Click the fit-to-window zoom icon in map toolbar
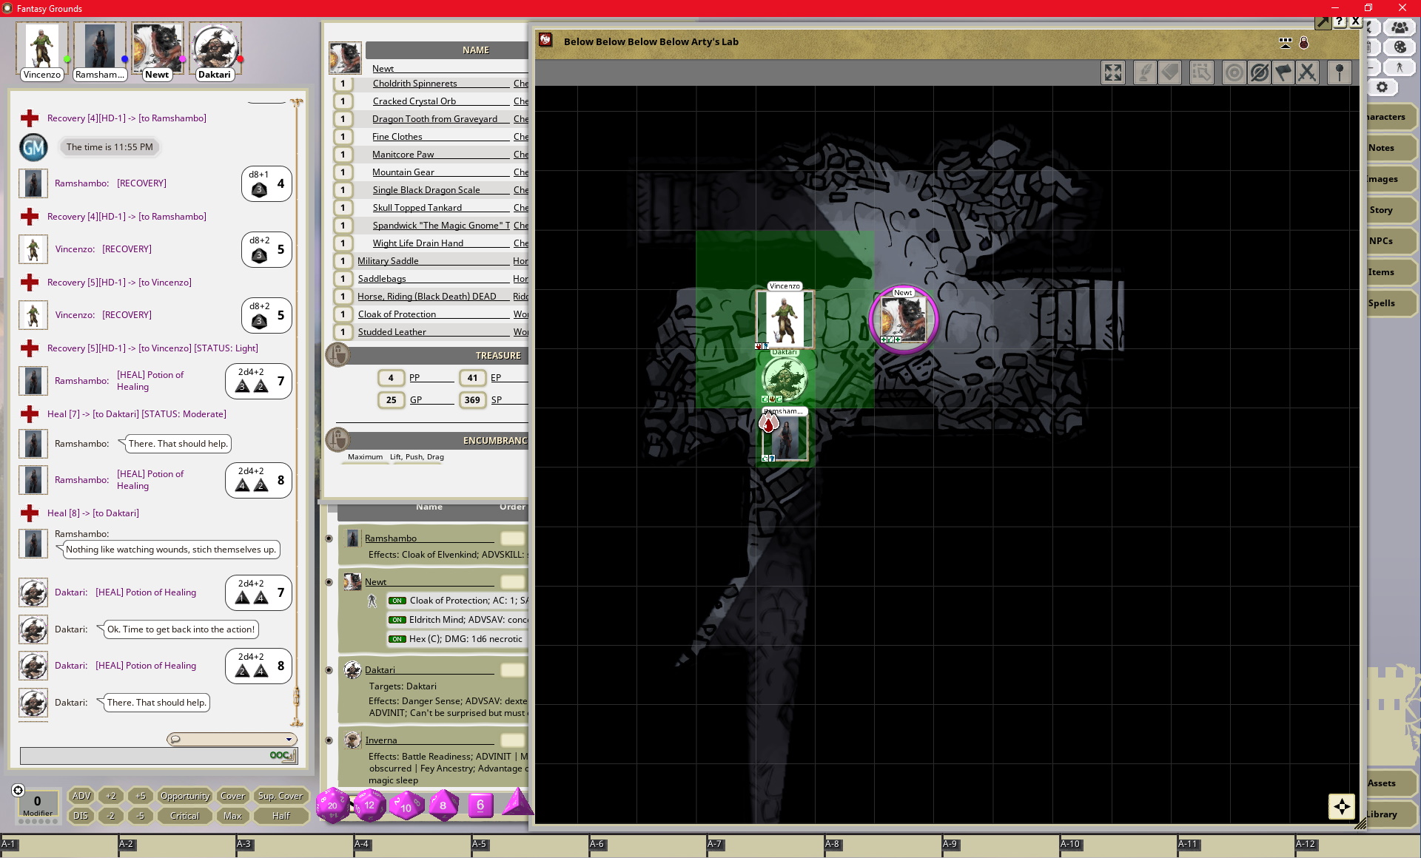 [1112, 72]
